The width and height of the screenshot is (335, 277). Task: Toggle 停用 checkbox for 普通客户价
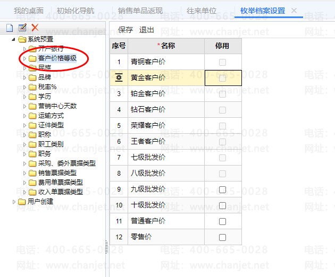tap(222, 222)
